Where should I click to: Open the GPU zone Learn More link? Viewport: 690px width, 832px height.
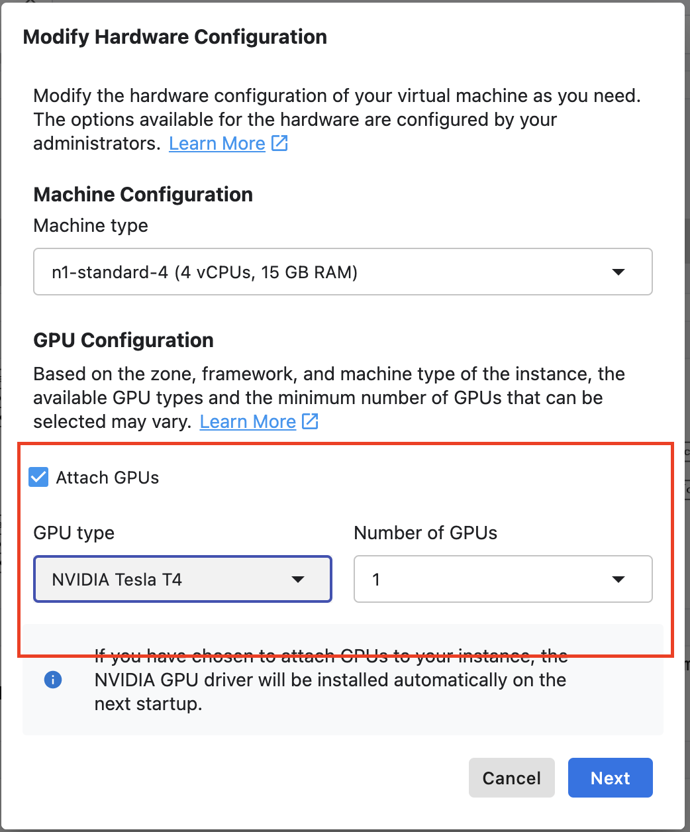pyautogui.click(x=248, y=421)
